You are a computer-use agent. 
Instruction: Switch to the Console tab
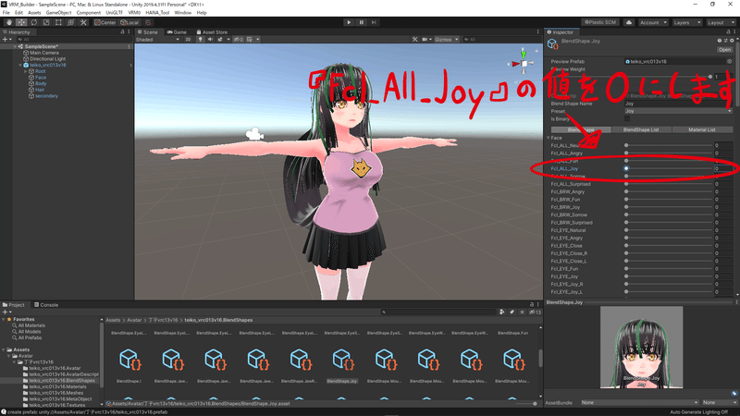(46, 305)
